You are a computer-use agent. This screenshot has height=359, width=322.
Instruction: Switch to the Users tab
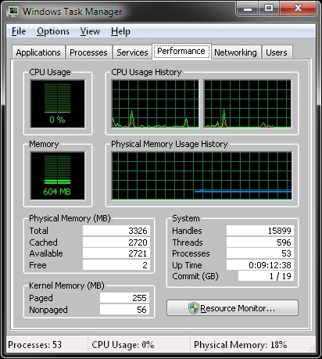(x=277, y=52)
